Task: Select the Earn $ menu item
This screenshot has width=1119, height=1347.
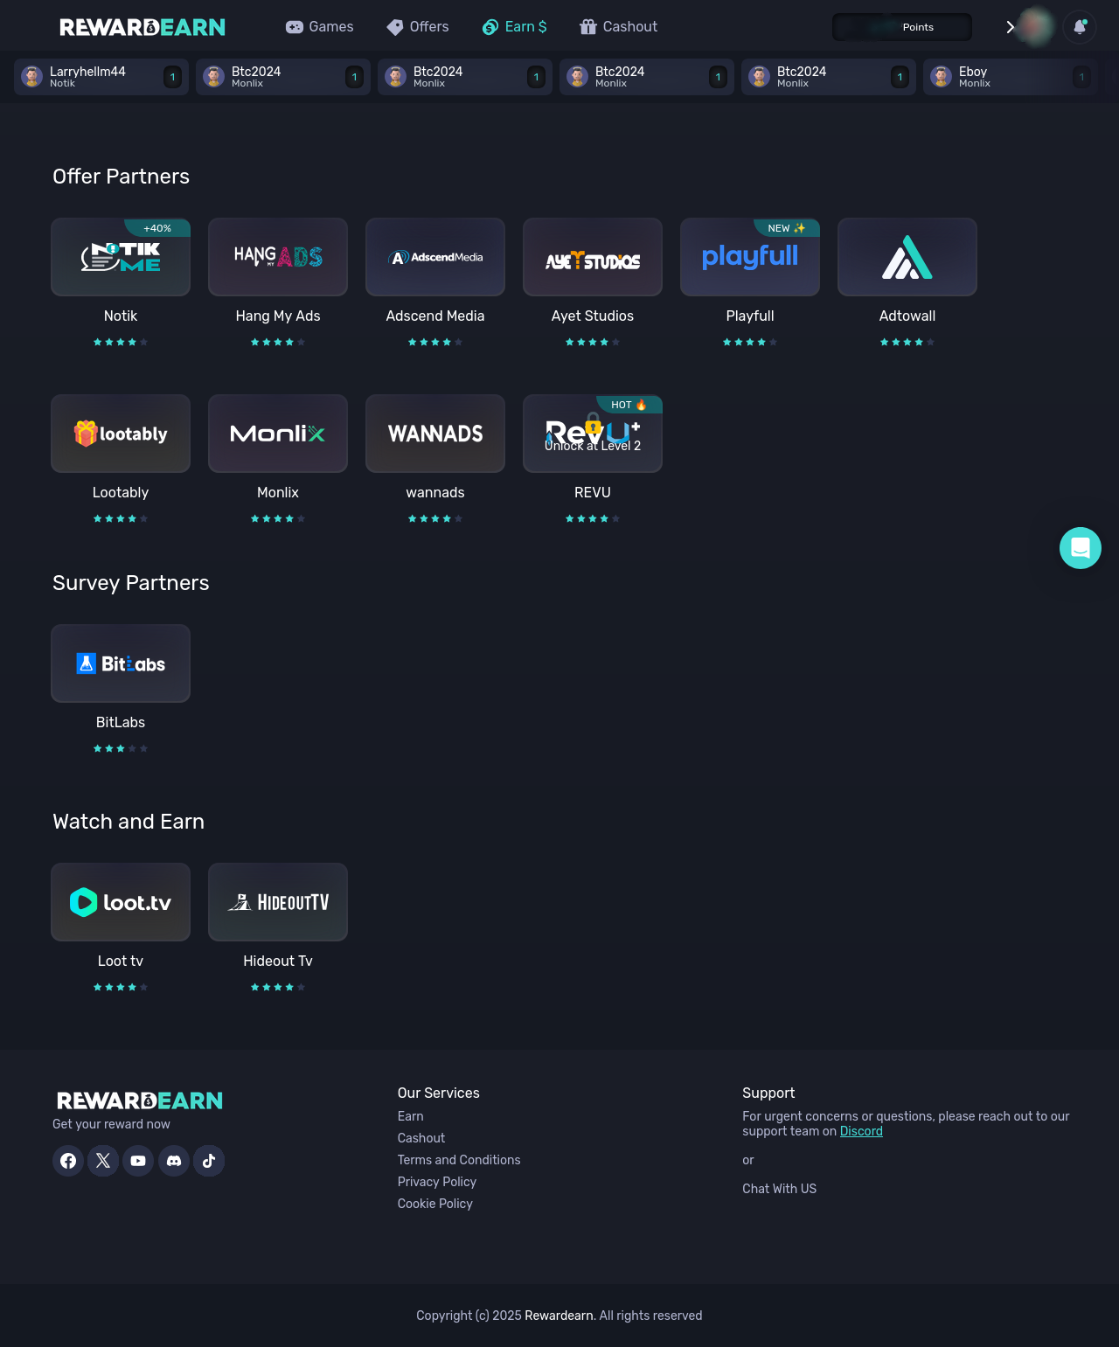Action: [x=515, y=27]
